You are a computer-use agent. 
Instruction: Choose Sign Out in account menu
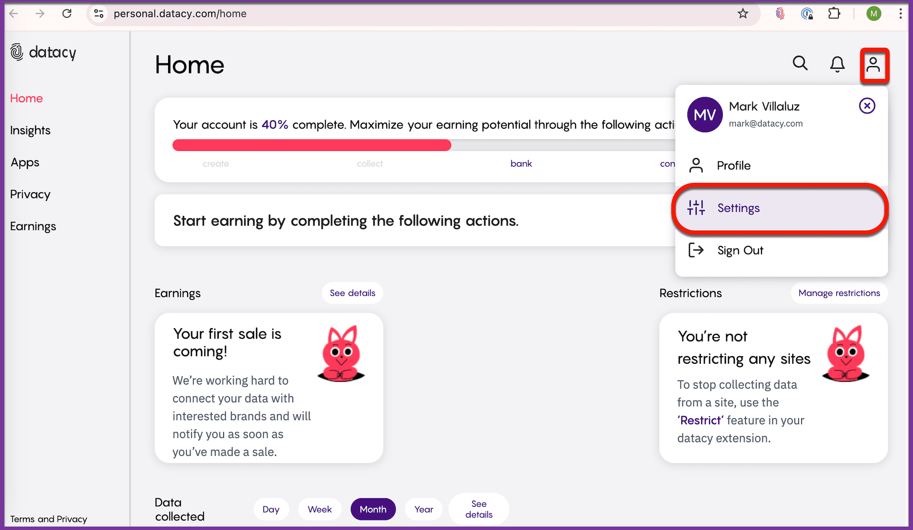pyautogui.click(x=740, y=250)
